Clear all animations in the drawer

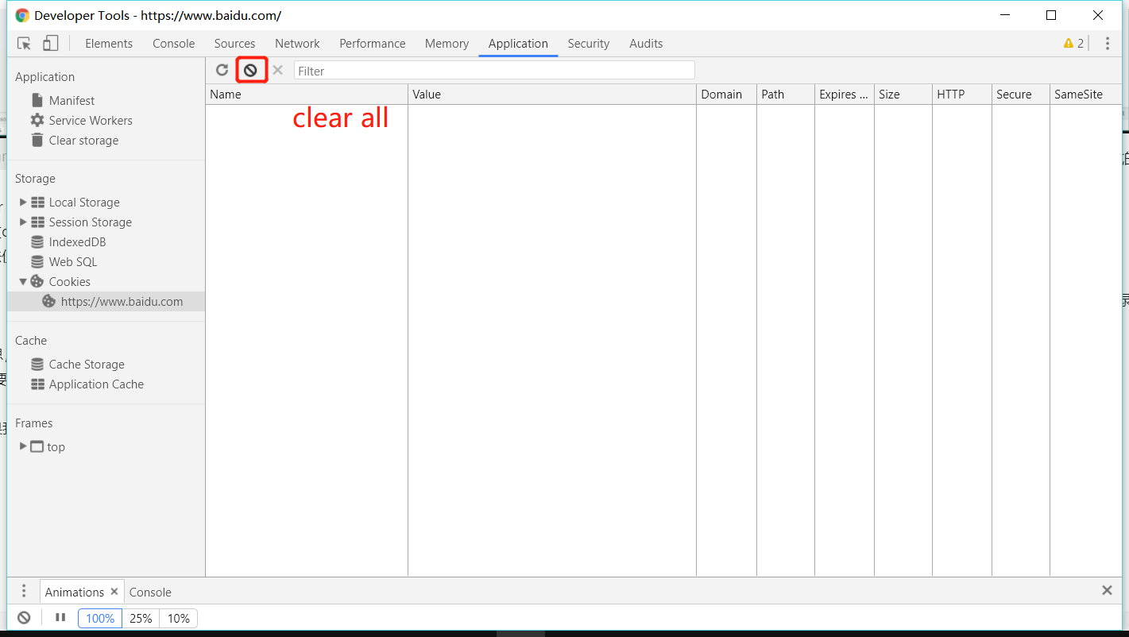(x=24, y=618)
